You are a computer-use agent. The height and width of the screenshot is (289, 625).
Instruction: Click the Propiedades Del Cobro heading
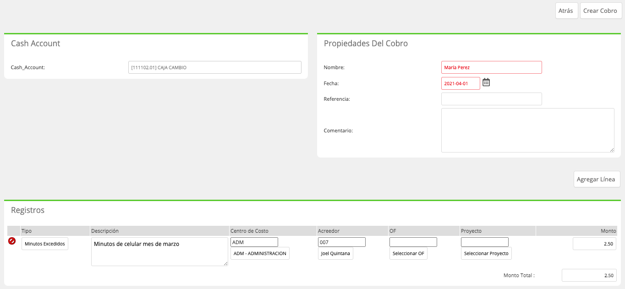point(366,44)
